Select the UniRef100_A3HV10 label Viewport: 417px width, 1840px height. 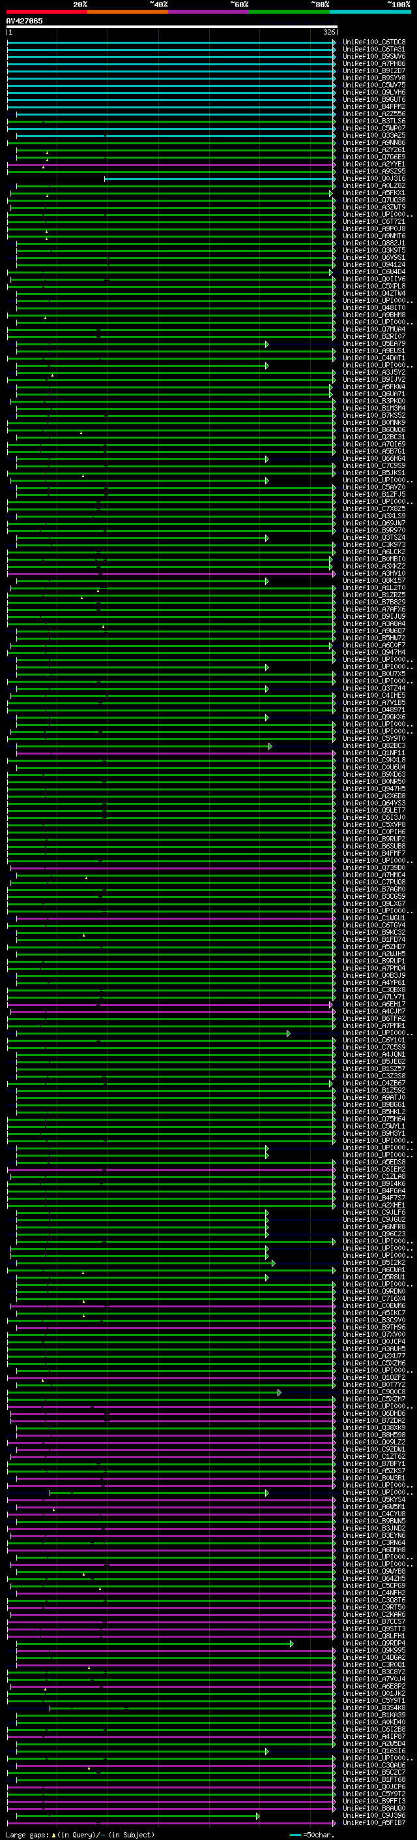374,574
